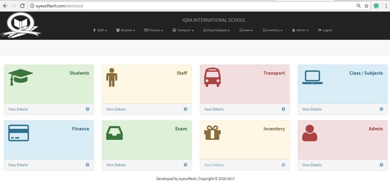Click the gift box Inventory icon
The width and height of the screenshot is (390, 183).
(x=212, y=133)
